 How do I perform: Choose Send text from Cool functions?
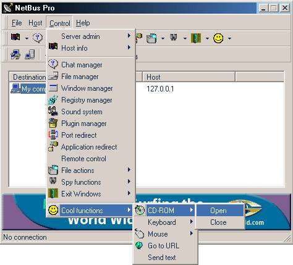(x=165, y=258)
